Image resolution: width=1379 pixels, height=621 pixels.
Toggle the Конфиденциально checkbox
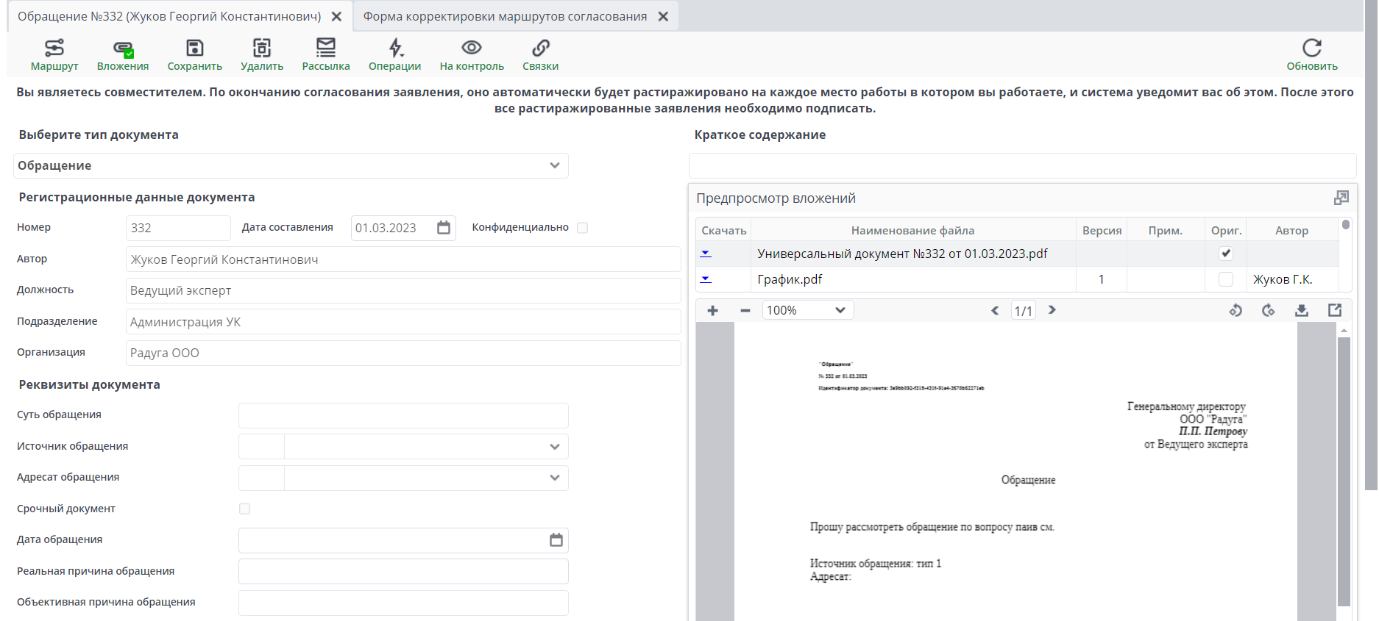pos(582,228)
